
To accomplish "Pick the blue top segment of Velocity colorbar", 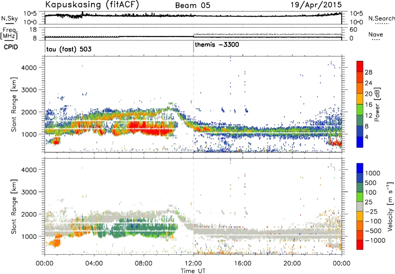I will [360, 168].
